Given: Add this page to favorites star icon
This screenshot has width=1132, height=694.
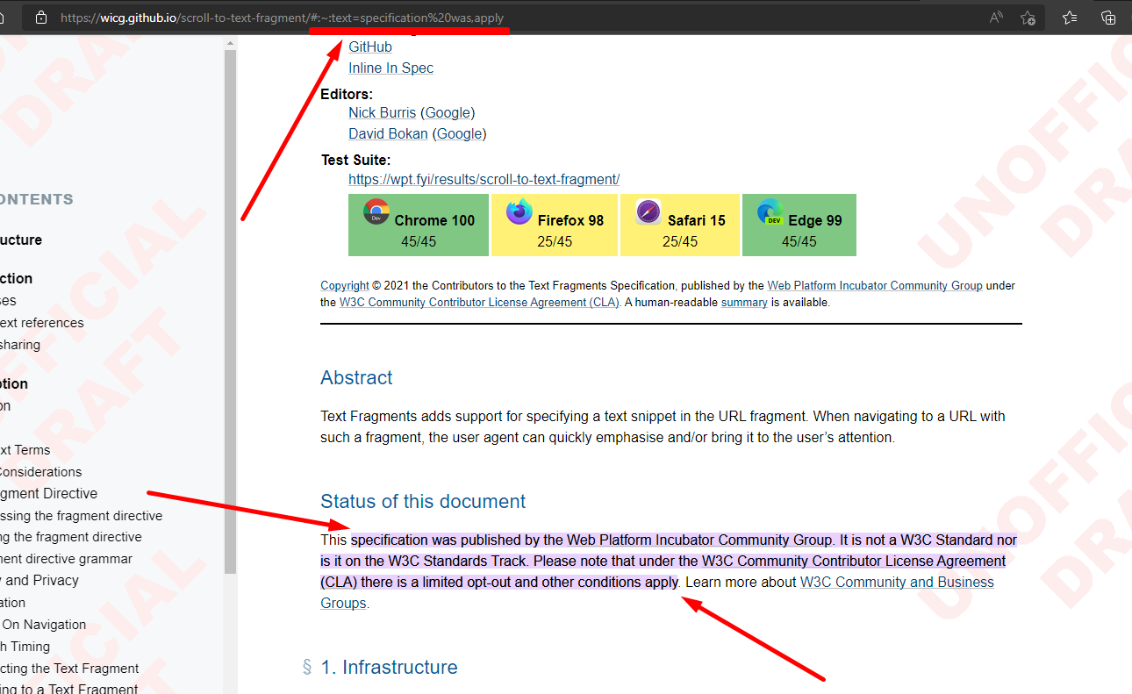Looking at the screenshot, I should tap(1028, 18).
